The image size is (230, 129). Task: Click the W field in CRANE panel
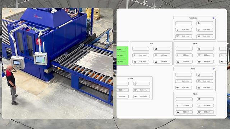142,96
